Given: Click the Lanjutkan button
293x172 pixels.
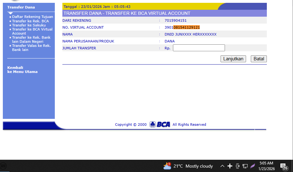Looking at the screenshot, I should 233,59.
